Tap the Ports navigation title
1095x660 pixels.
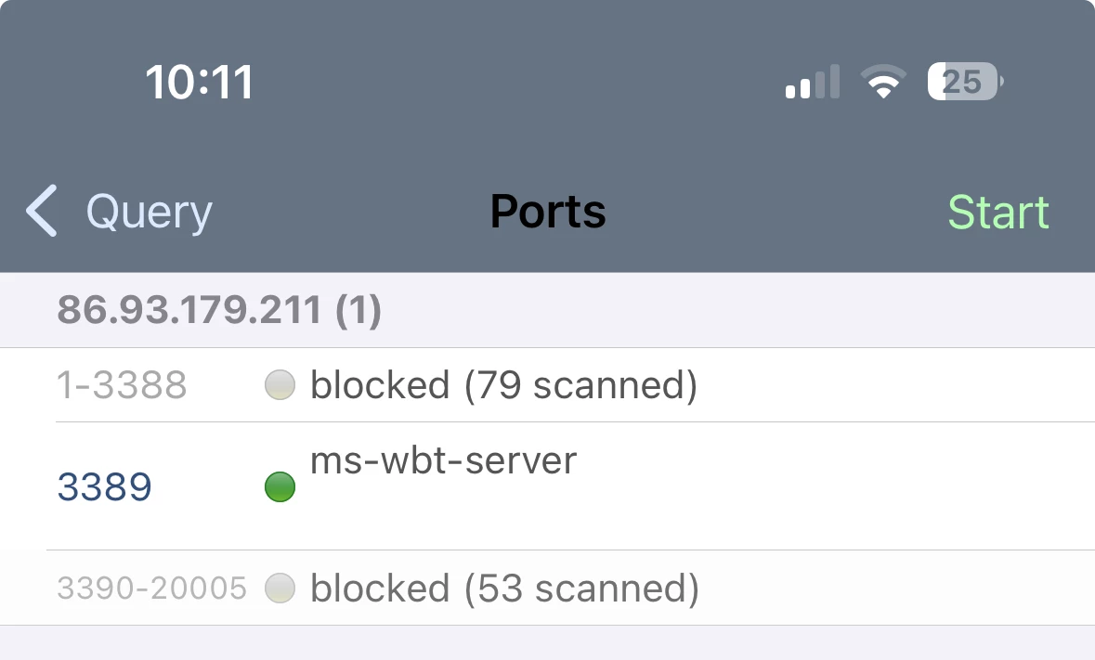pos(548,212)
